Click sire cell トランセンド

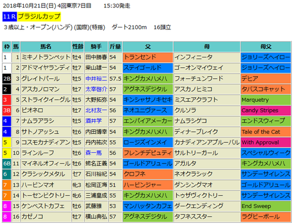148,57
